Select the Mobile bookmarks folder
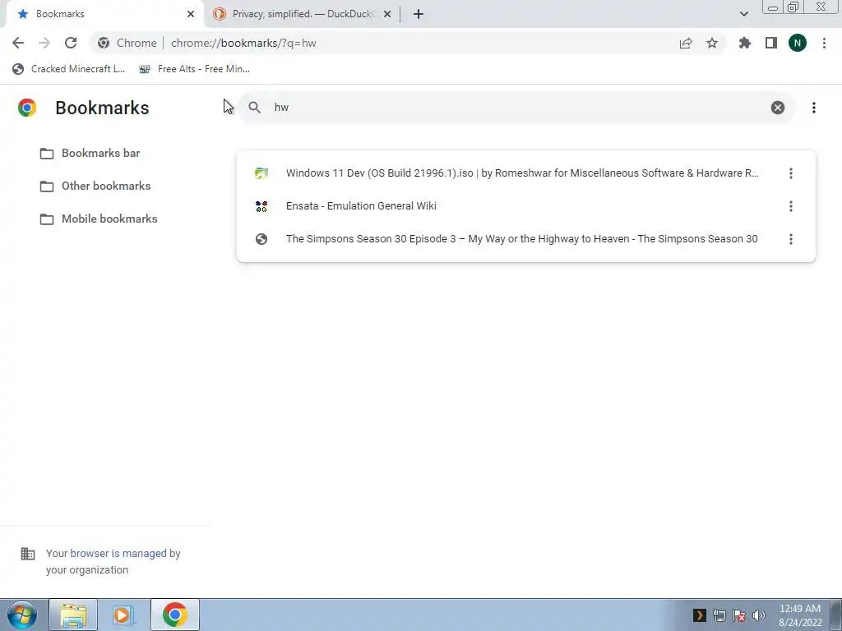Viewport: 842px width, 631px height. click(x=99, y=219)
